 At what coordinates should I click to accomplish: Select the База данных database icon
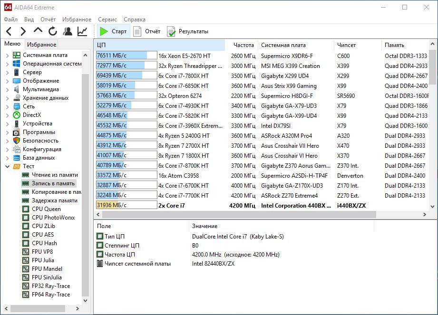17,158
